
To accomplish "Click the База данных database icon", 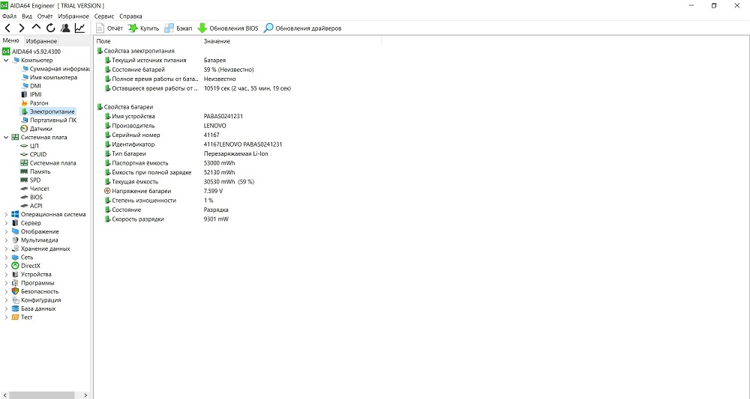I will [15, 309].
